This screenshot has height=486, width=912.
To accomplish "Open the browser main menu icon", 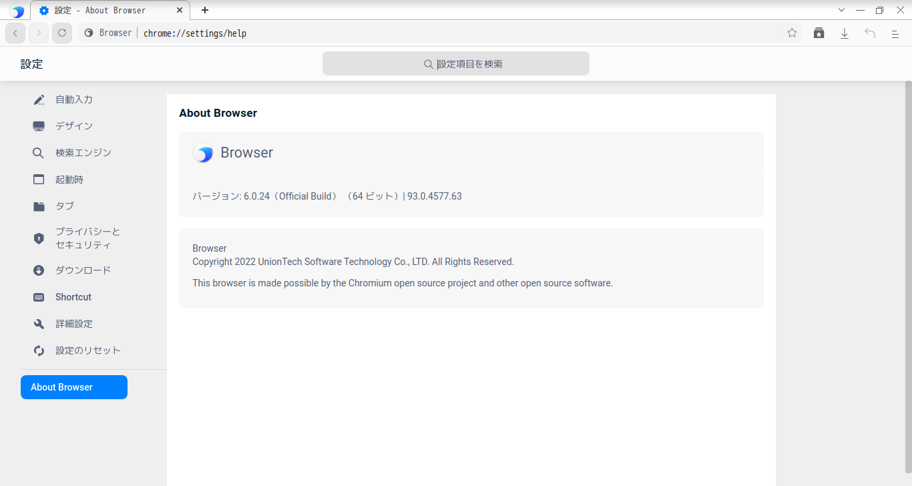I will click(x=895, y=33).
